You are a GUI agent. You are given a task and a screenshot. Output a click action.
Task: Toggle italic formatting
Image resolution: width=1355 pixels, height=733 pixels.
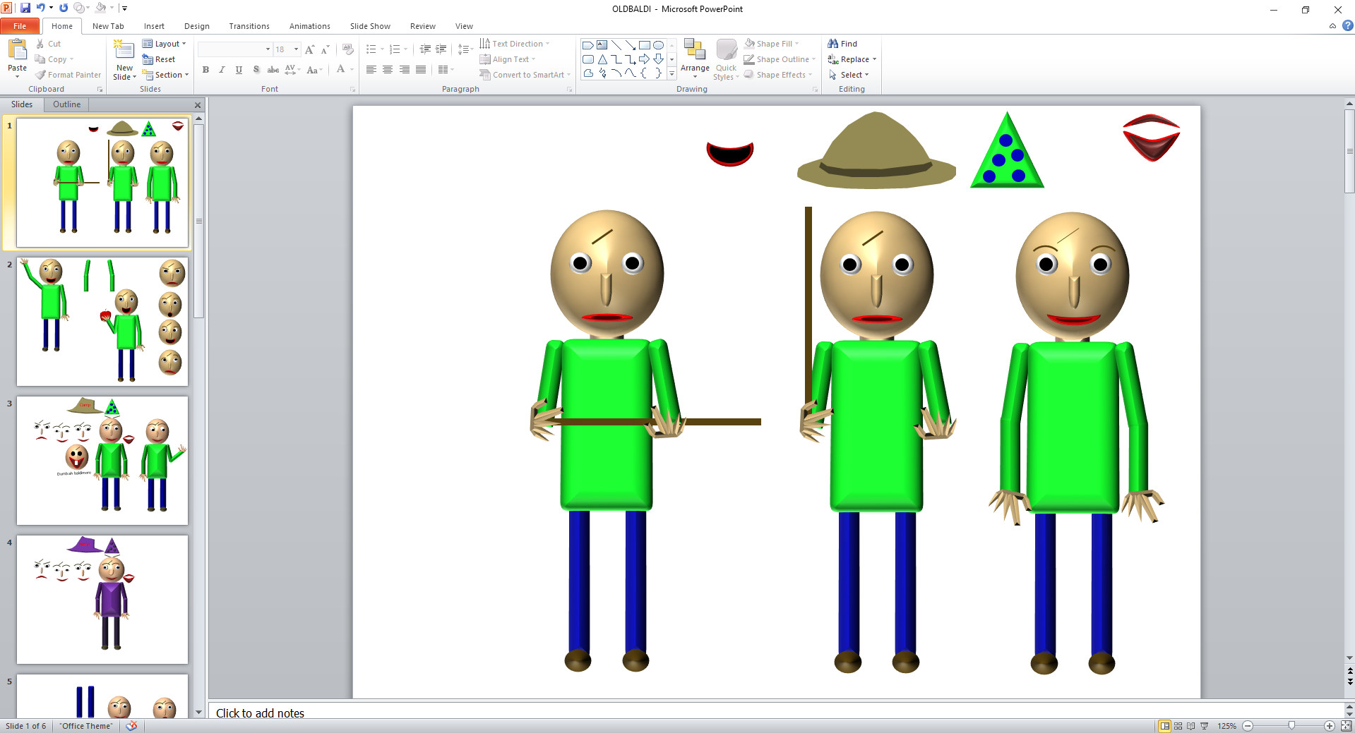click(x=222, y=70)
